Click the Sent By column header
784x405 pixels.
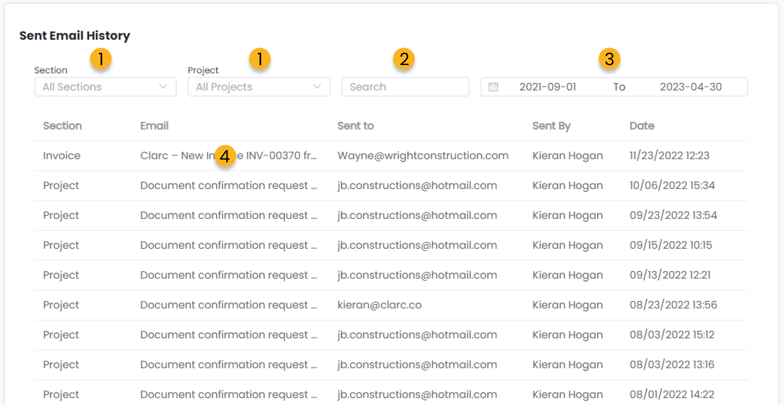pyautogui.click(x=551, y=126)
